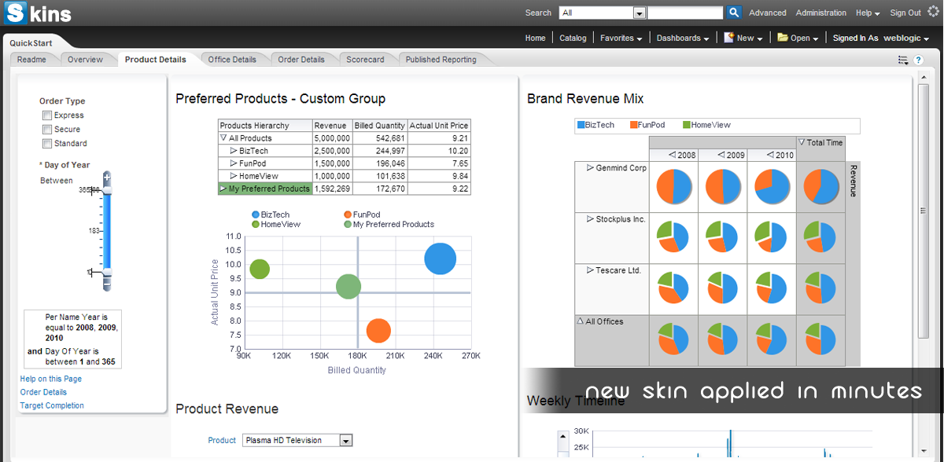Click into the search text field
This screenshot has height=462, width=944.
[684, 13]
